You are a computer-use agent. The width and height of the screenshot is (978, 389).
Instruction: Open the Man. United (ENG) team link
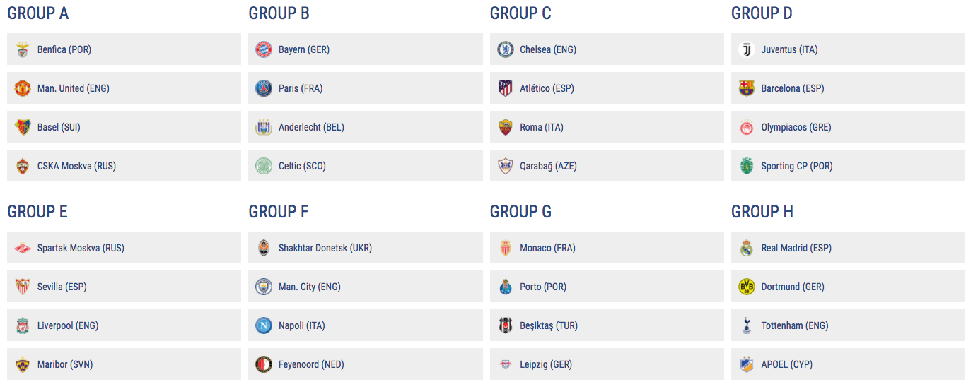[73, 88]
